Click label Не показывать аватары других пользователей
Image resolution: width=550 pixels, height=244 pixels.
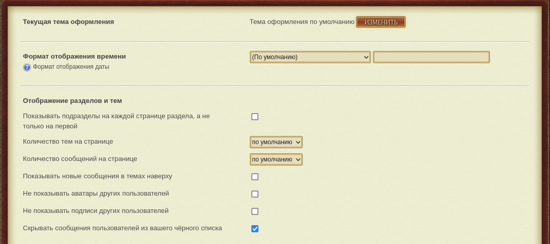click(x=96, y=194)
